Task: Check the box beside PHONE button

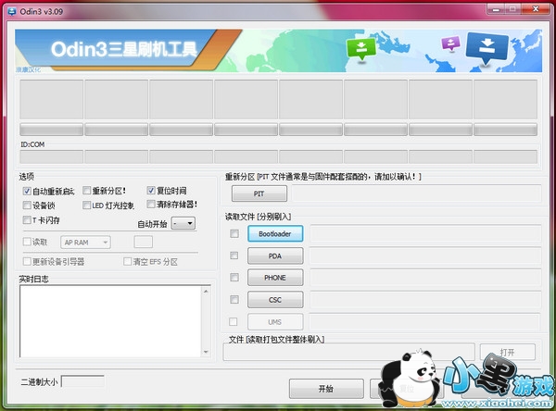Action: pos(234,277)
